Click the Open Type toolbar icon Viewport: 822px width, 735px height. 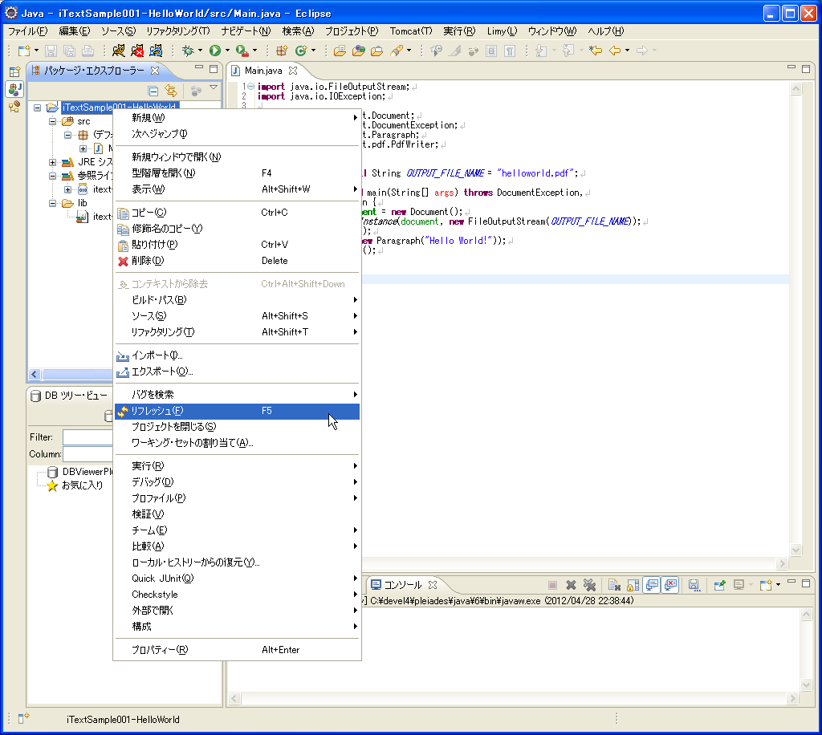tap(340, 51)
